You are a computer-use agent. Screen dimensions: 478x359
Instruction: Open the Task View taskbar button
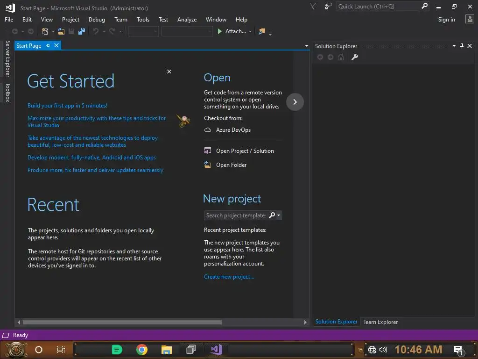[x=61, y=350]
